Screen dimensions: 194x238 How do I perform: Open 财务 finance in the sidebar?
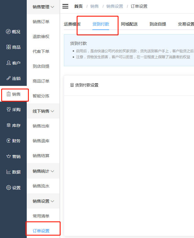pos(13,141)
